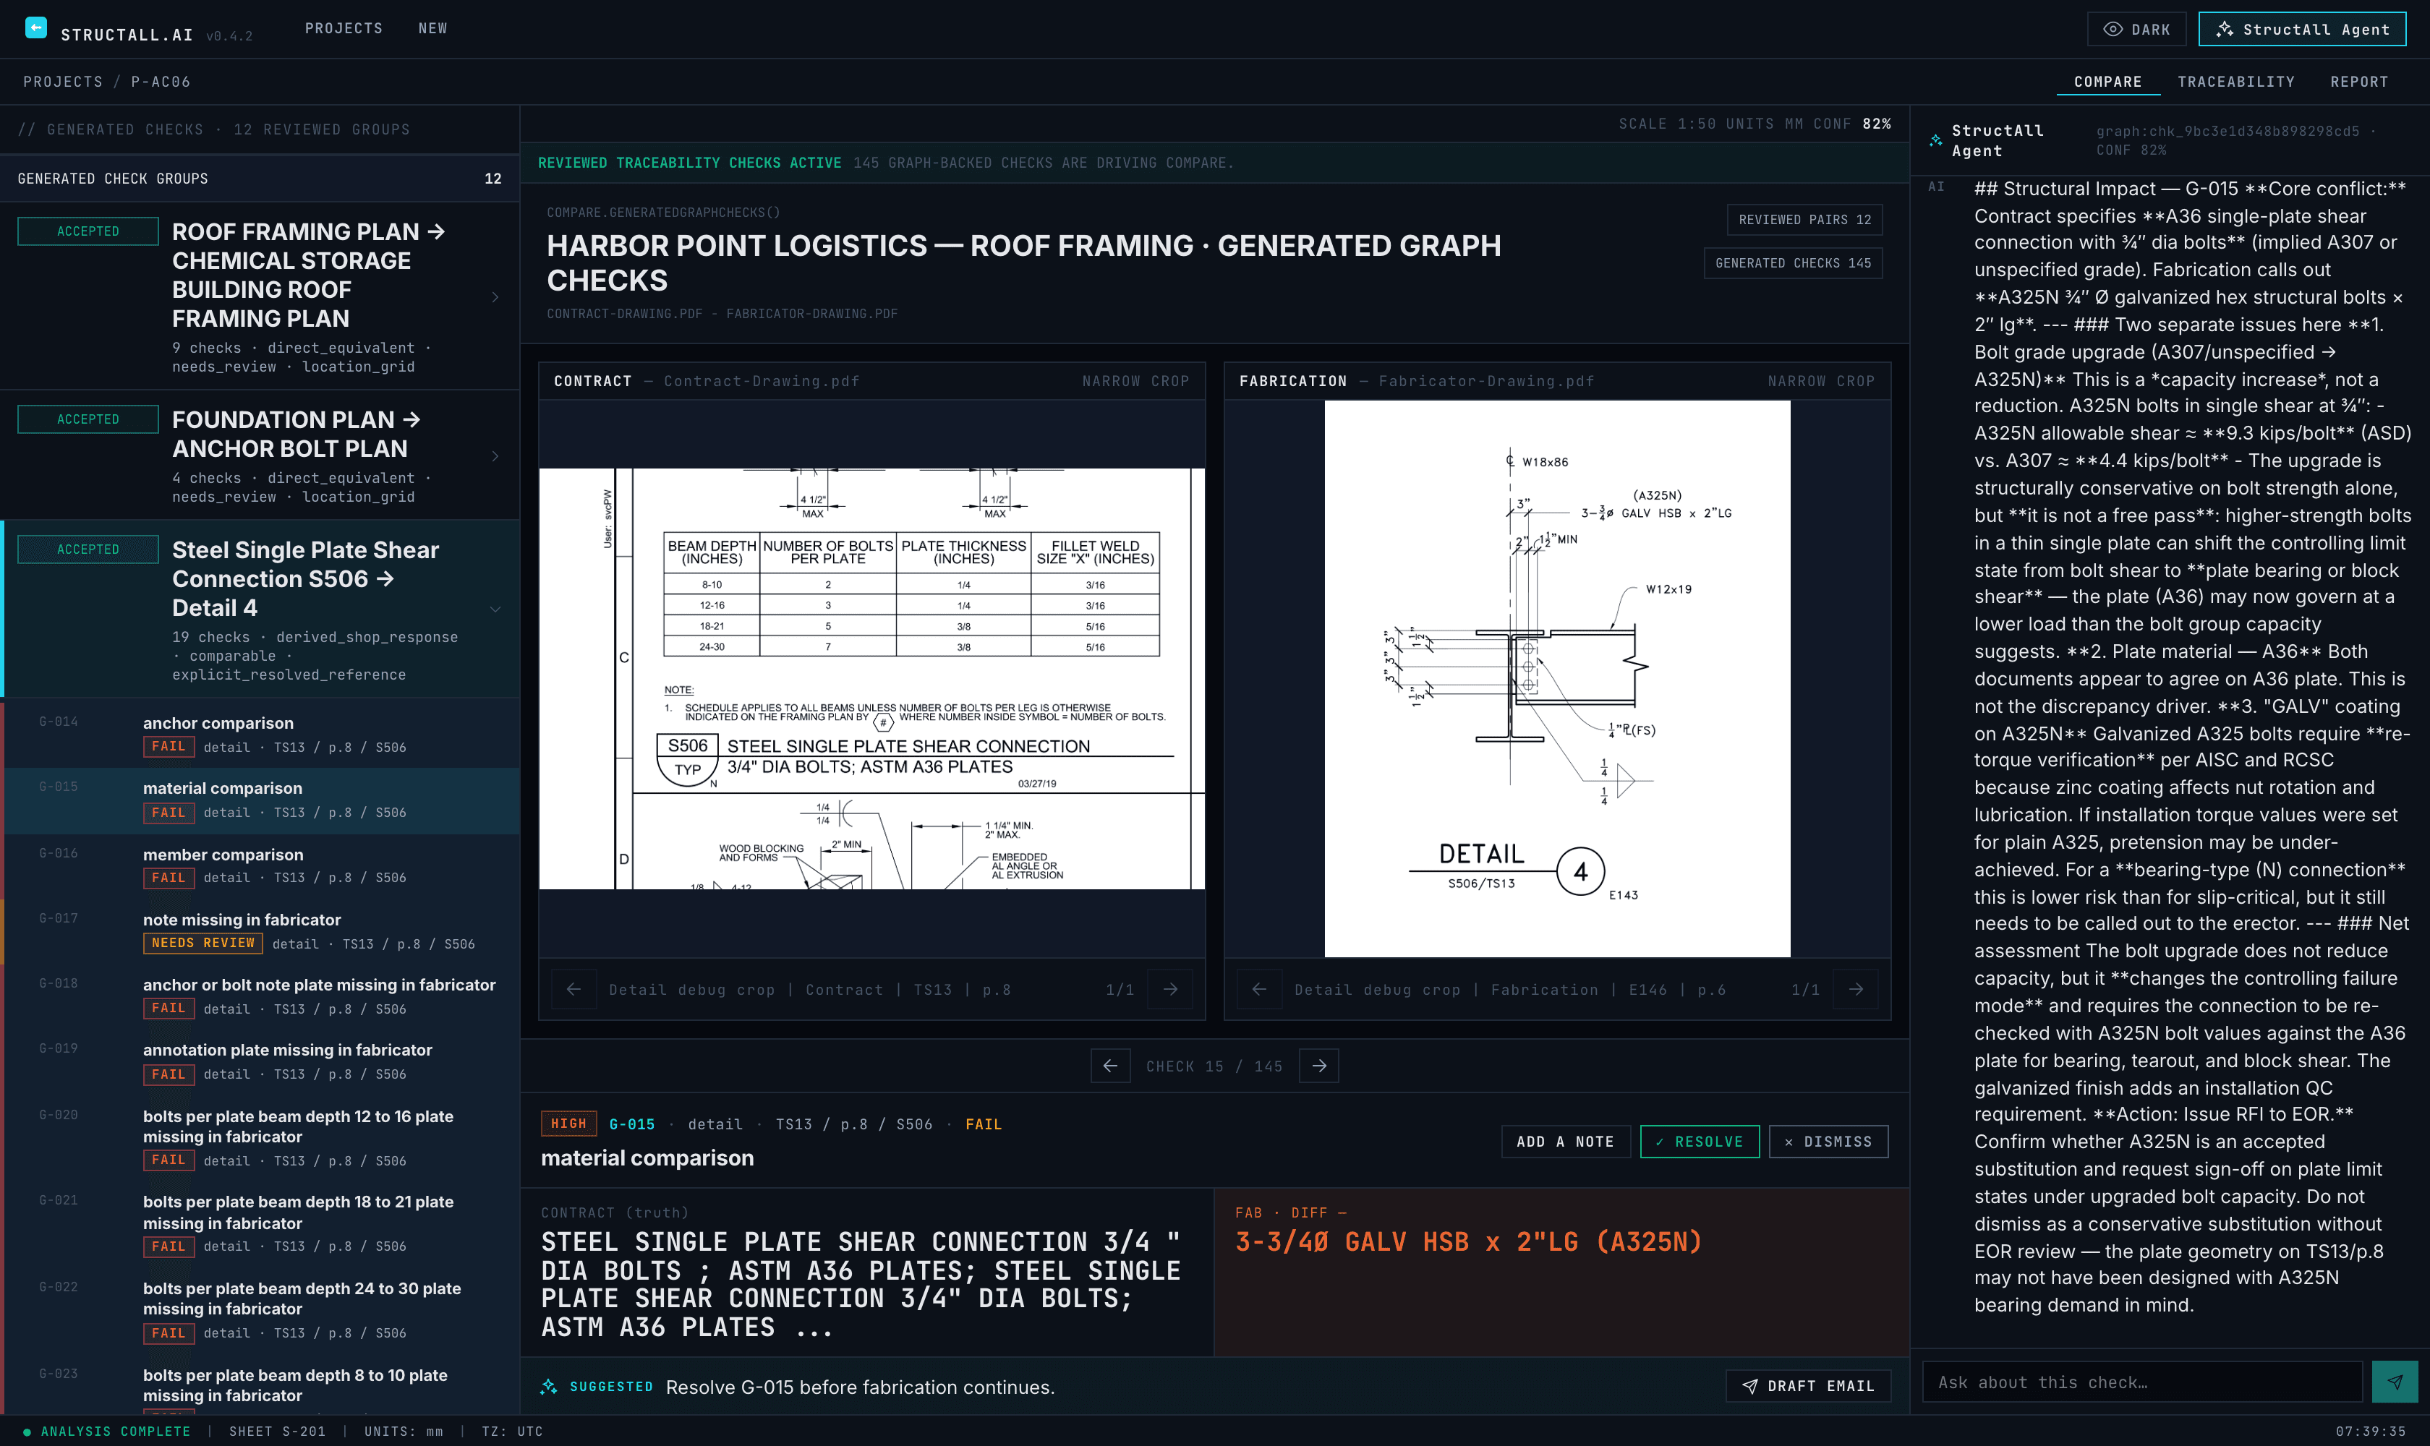Click ANALYSIS COMPLETE status indicator

tap(107, 1432)
